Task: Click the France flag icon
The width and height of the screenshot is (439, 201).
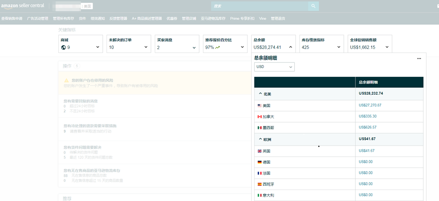Action: tap(259, 173)
